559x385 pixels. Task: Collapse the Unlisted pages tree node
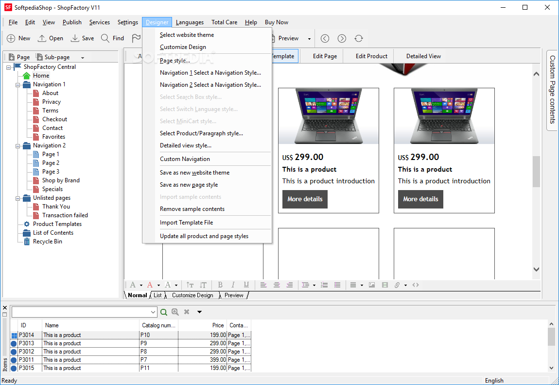(18, 198)
